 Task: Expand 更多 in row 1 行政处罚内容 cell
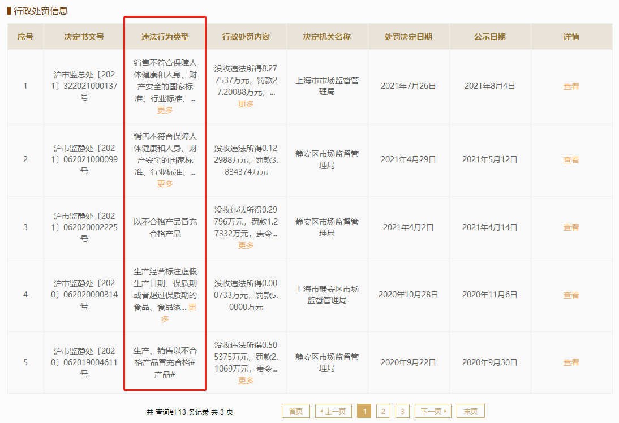[246, 104]
